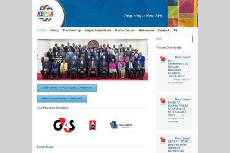Screen dimensions: 230x153
Task: Click Corporate Application Download button
Action: pyautogui.click(x=67, y=88)
